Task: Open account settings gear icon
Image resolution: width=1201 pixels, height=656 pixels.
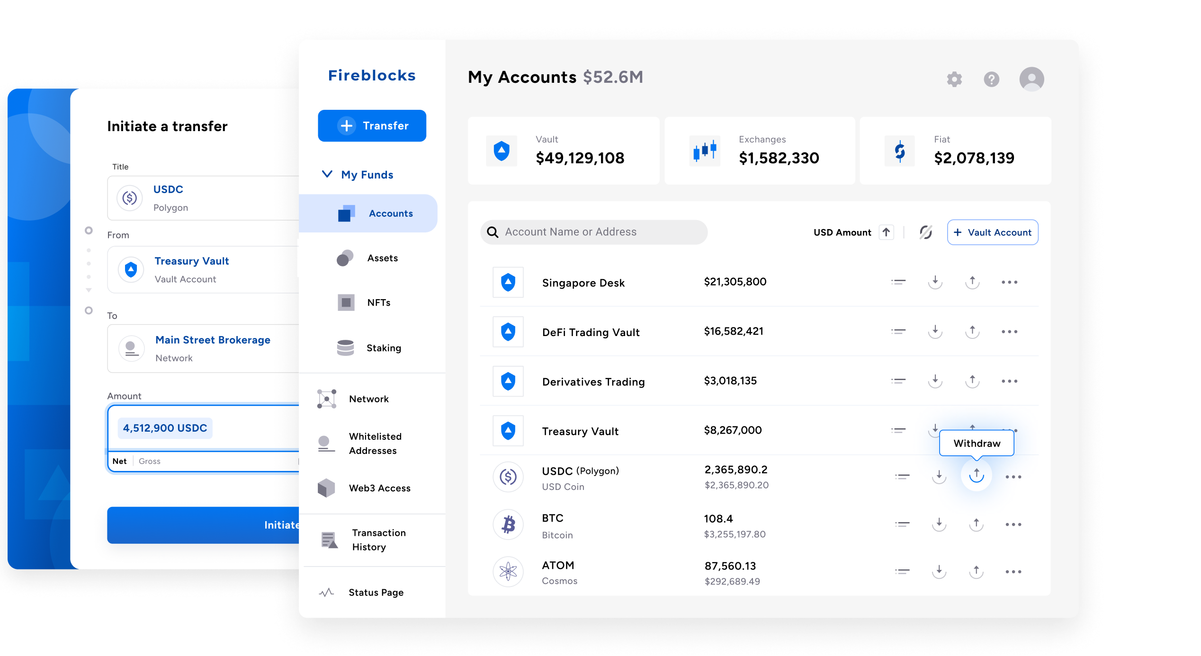Action: click(x=954, y=79)
